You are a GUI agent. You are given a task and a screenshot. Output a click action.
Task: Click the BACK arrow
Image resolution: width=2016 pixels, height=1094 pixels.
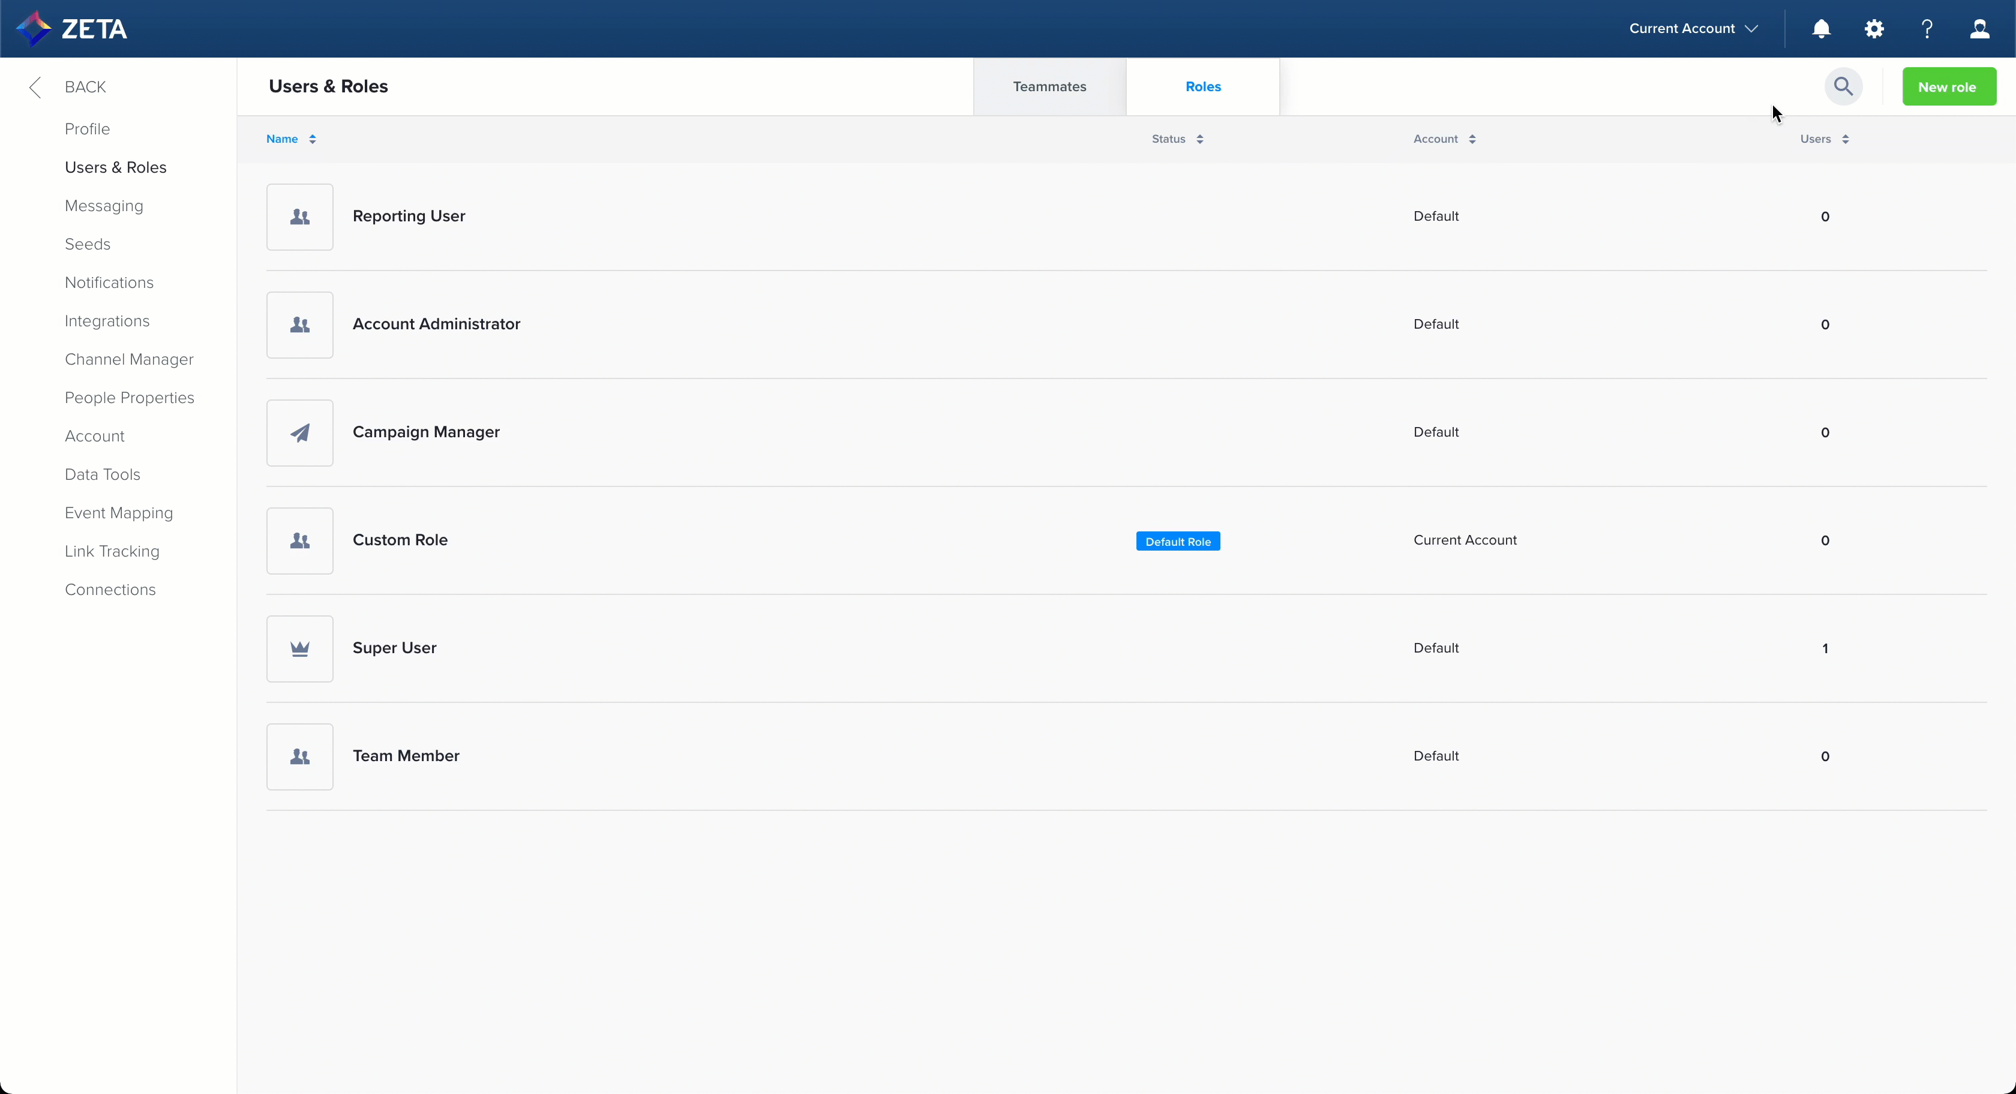(x=35, y=87)
